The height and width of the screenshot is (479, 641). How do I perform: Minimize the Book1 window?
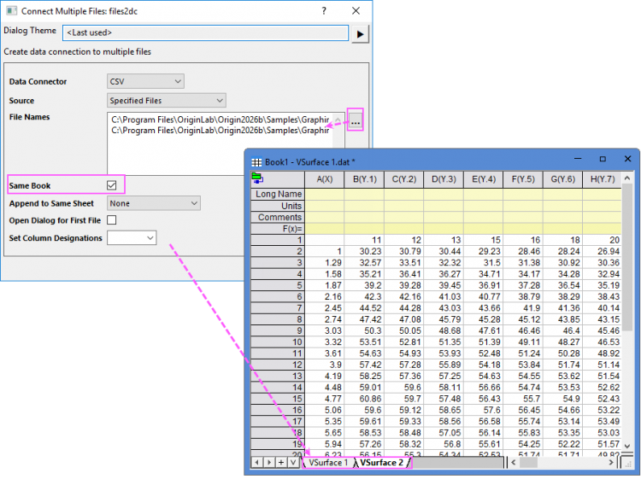(x=578, y=159)
